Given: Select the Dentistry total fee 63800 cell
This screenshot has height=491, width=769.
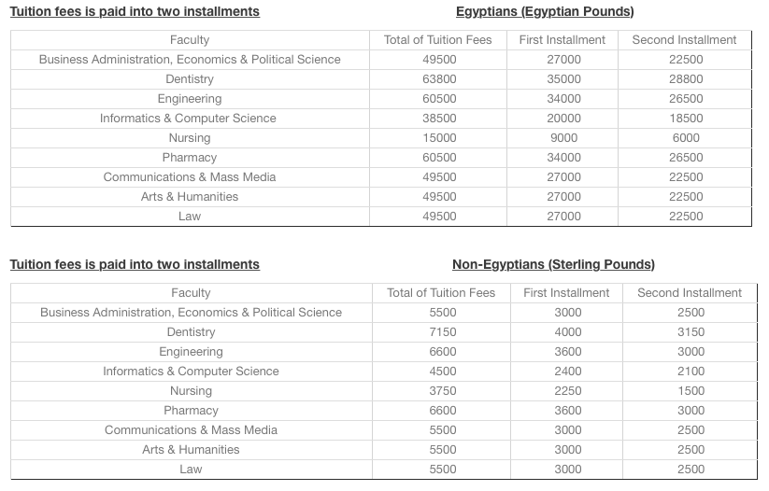Looking at the screenshot, I should pos(439,79).
